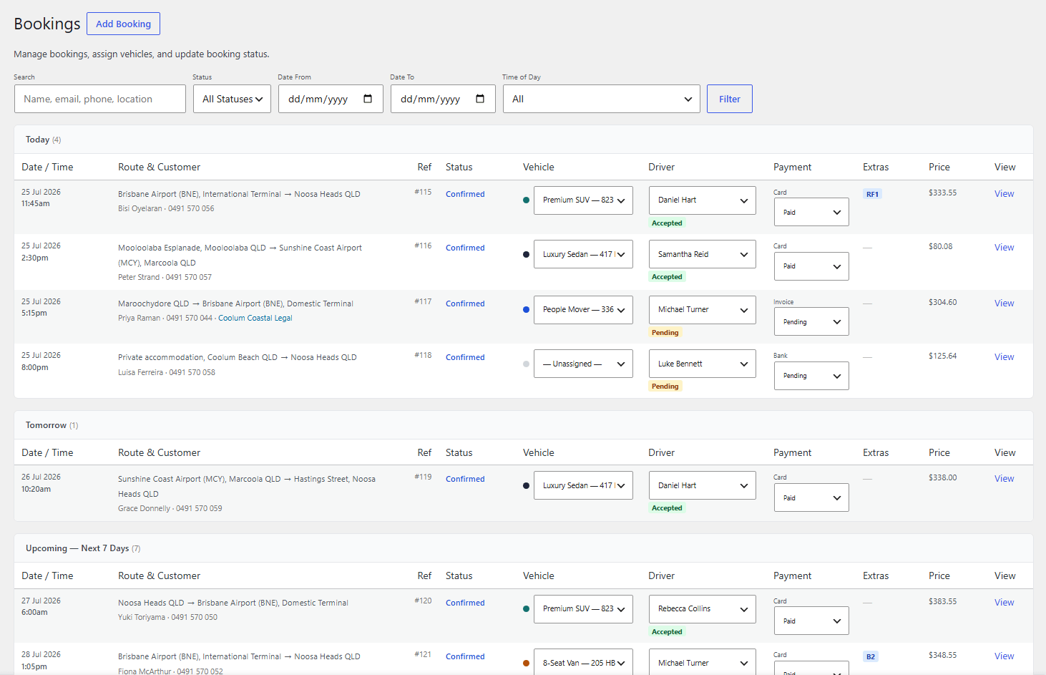Open vehicle dropdown for booking #115
The width and height of the screenshot is (1046, 675).
click(x=583, y=200)
